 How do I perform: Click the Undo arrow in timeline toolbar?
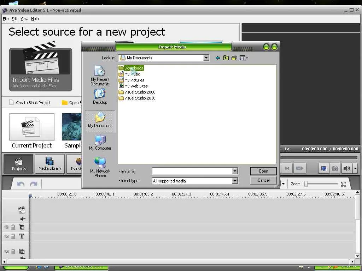(x=21, y=184)
